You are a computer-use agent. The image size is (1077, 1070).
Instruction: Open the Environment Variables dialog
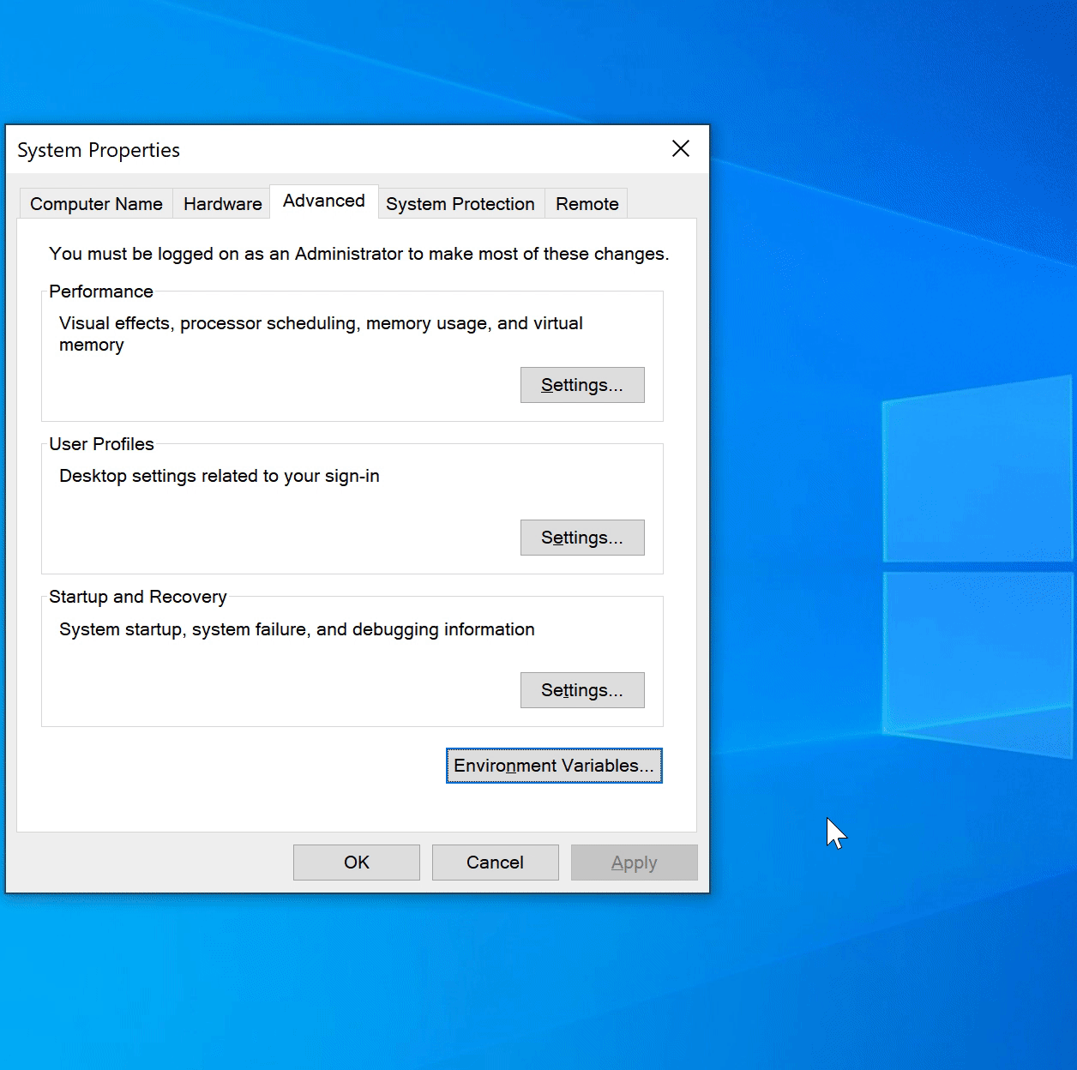pyautogui.click(x=553, y=765)
